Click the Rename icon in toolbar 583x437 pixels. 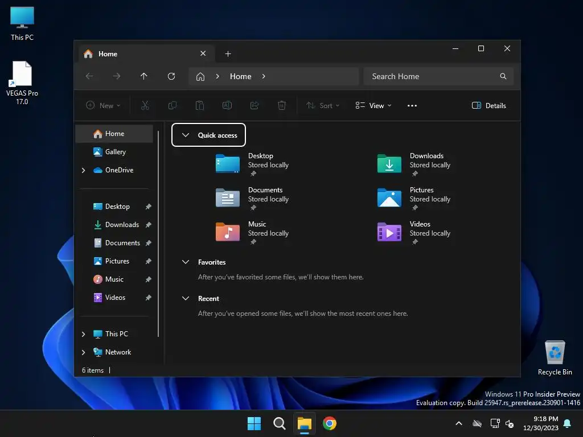pyautogui.click(x=227, y=105)
